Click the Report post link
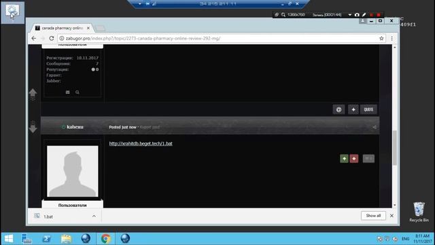The width and height of the screenshot is (435, 245). point(150,127)
